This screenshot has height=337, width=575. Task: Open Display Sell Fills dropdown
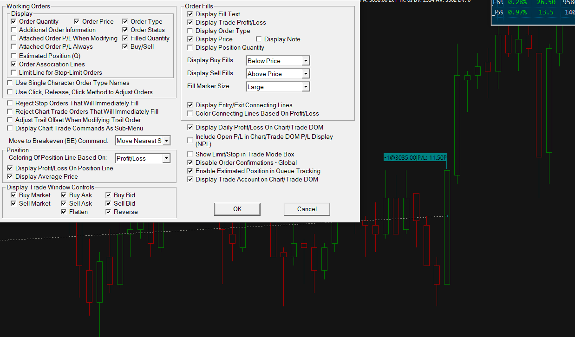[278, 74]
